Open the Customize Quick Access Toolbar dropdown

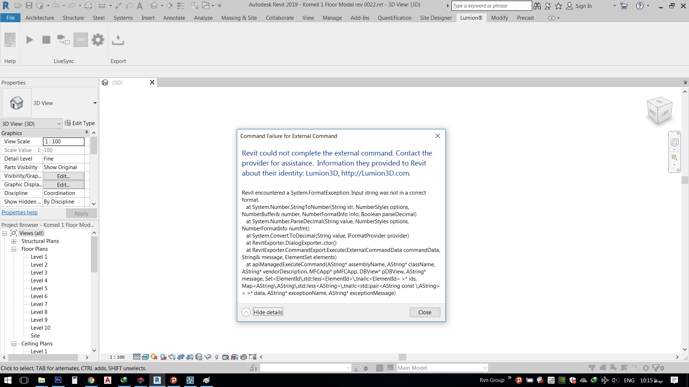click(220, 6)
